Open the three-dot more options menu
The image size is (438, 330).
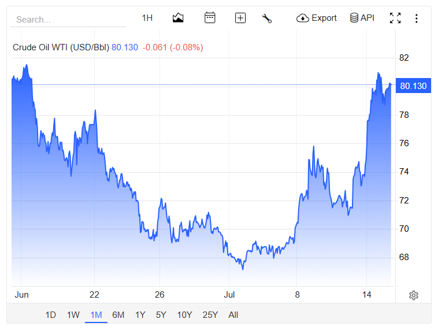(x=417, y=18)
